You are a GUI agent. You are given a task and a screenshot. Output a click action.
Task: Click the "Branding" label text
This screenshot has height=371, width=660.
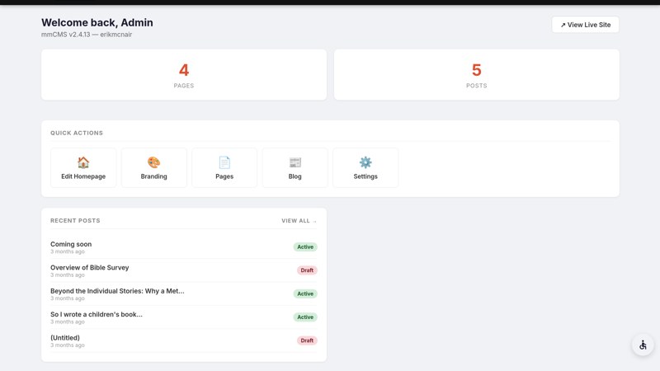pos(153,176)
